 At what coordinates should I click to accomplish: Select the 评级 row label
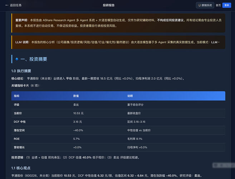pos(16,105)
